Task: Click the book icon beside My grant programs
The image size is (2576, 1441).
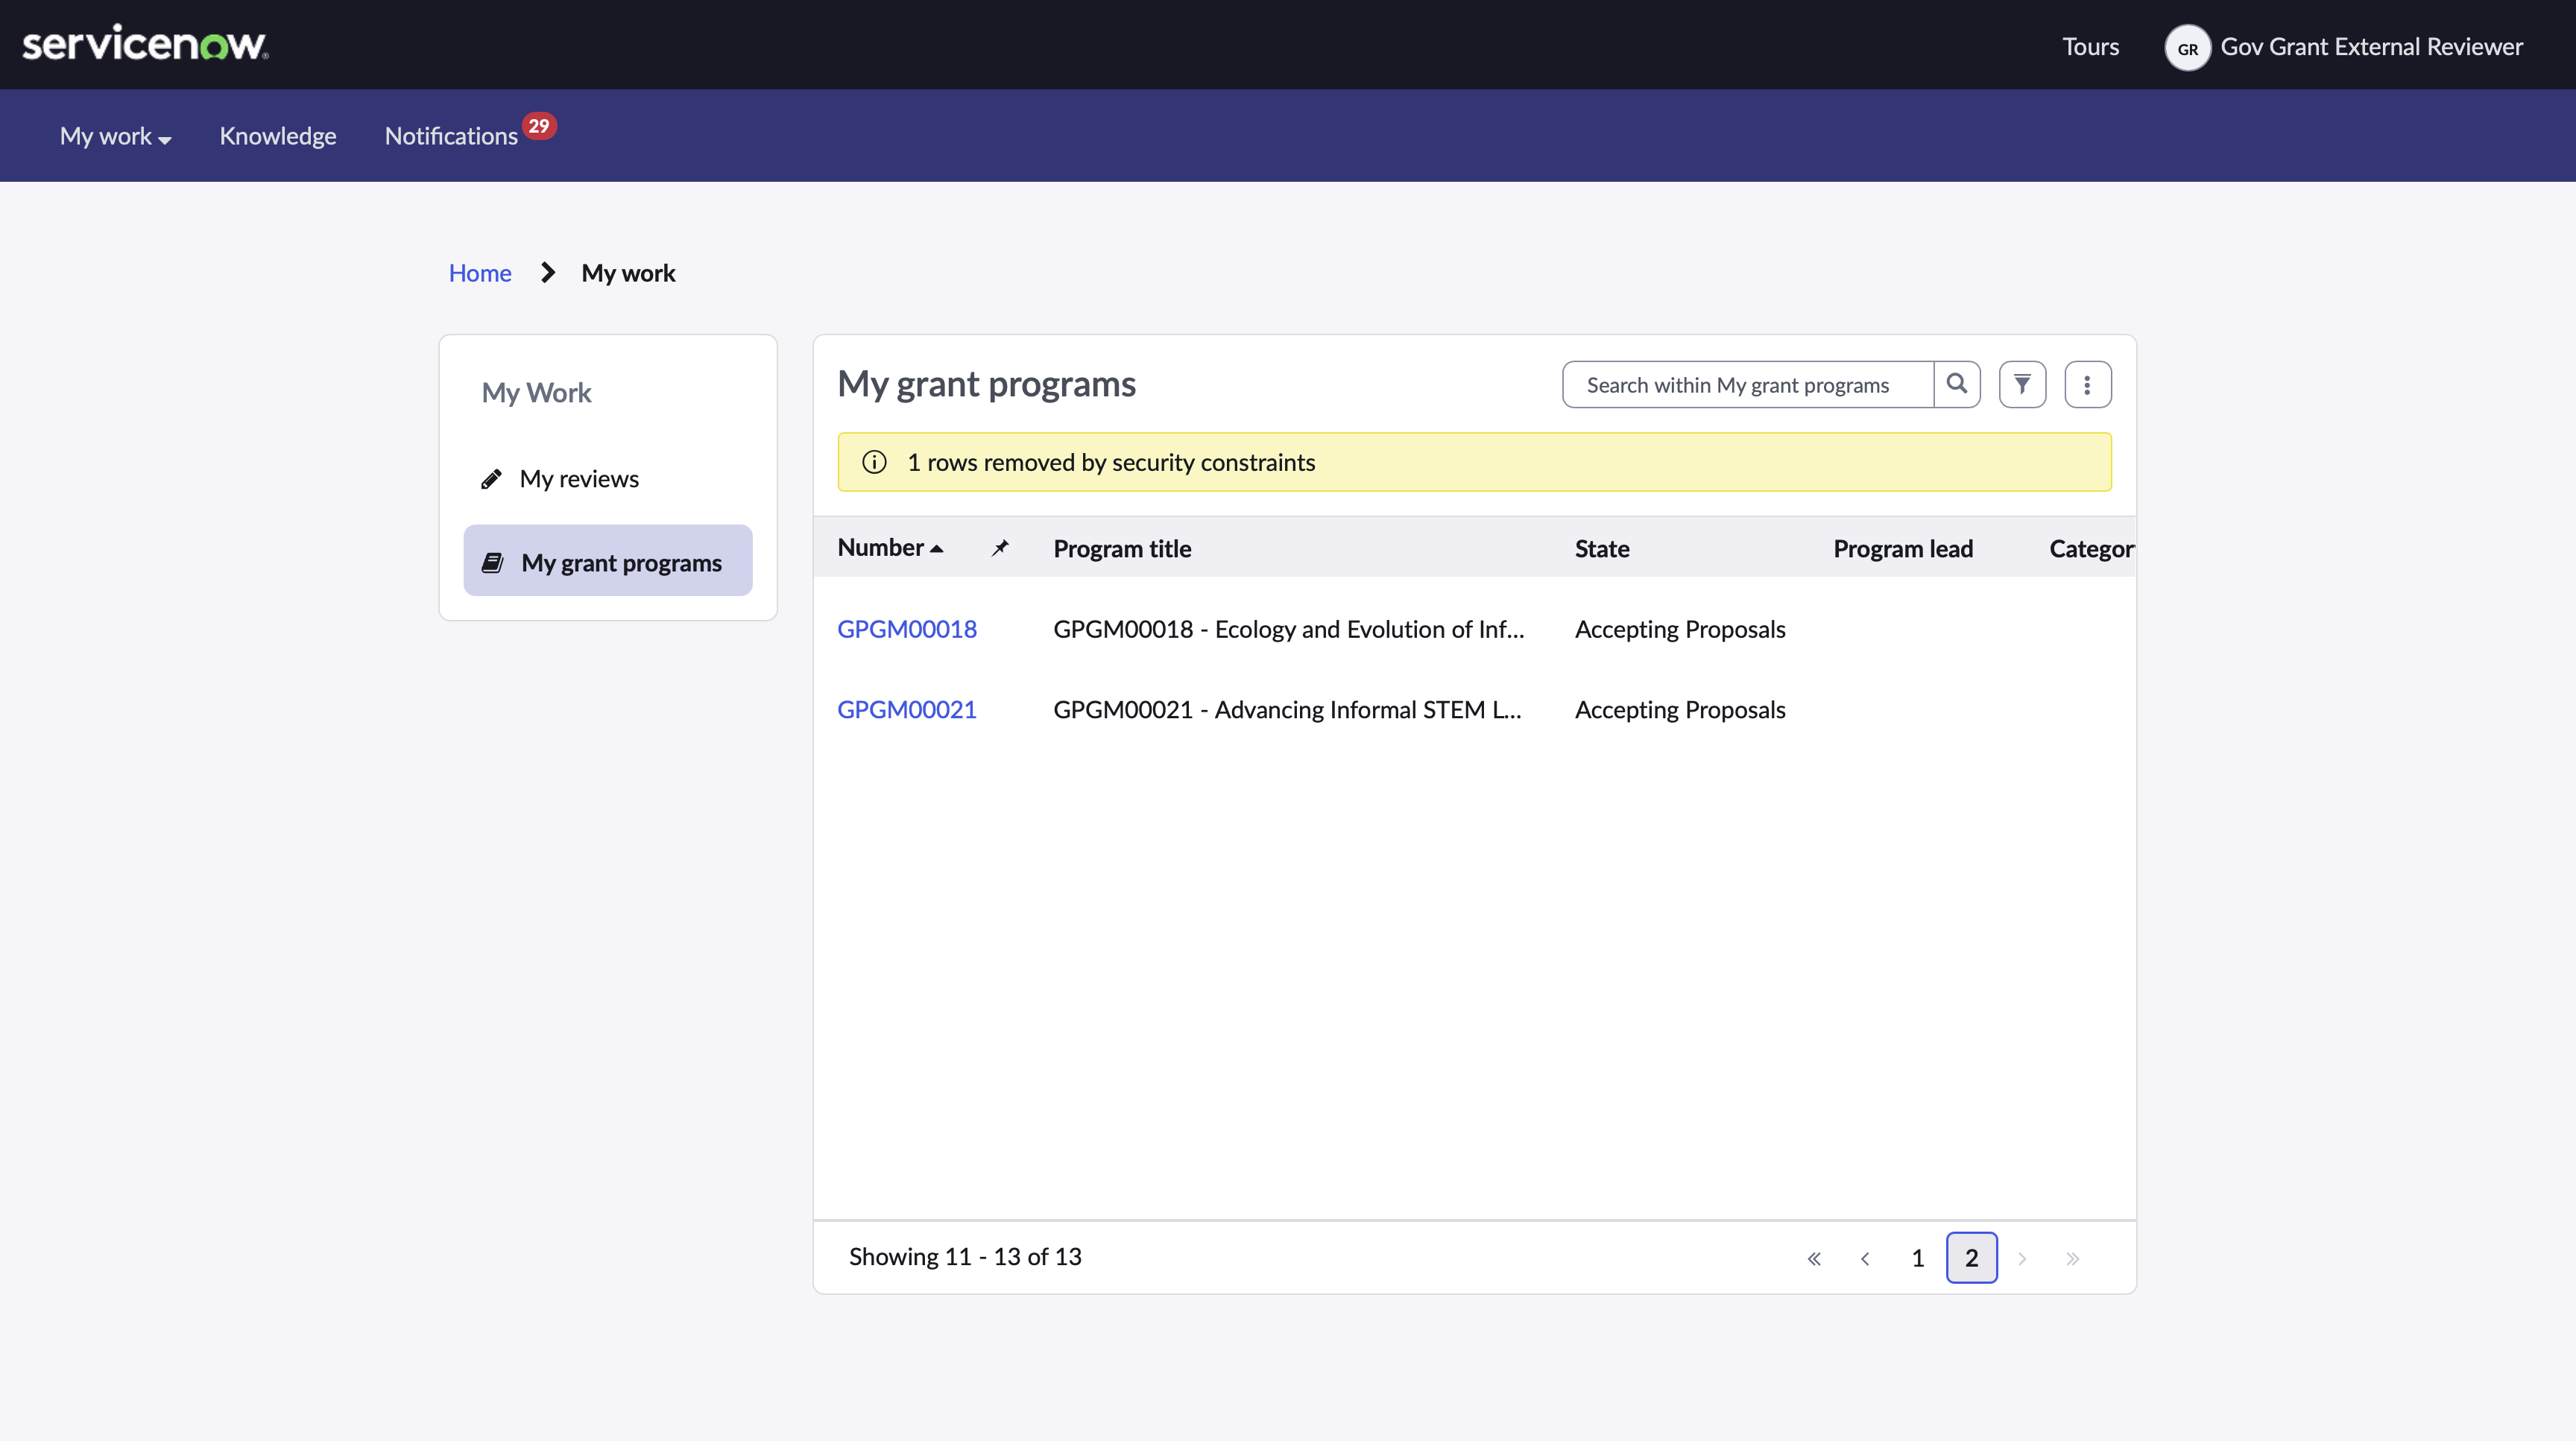Action: (492, 563)
